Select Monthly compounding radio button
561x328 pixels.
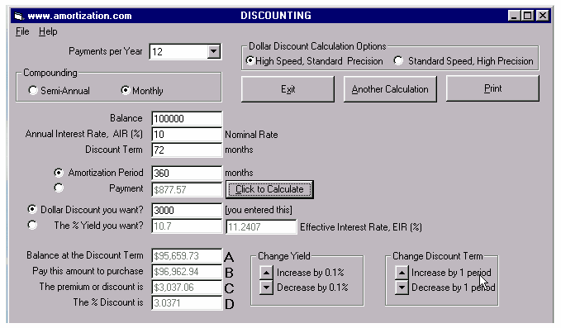point(126,90)
